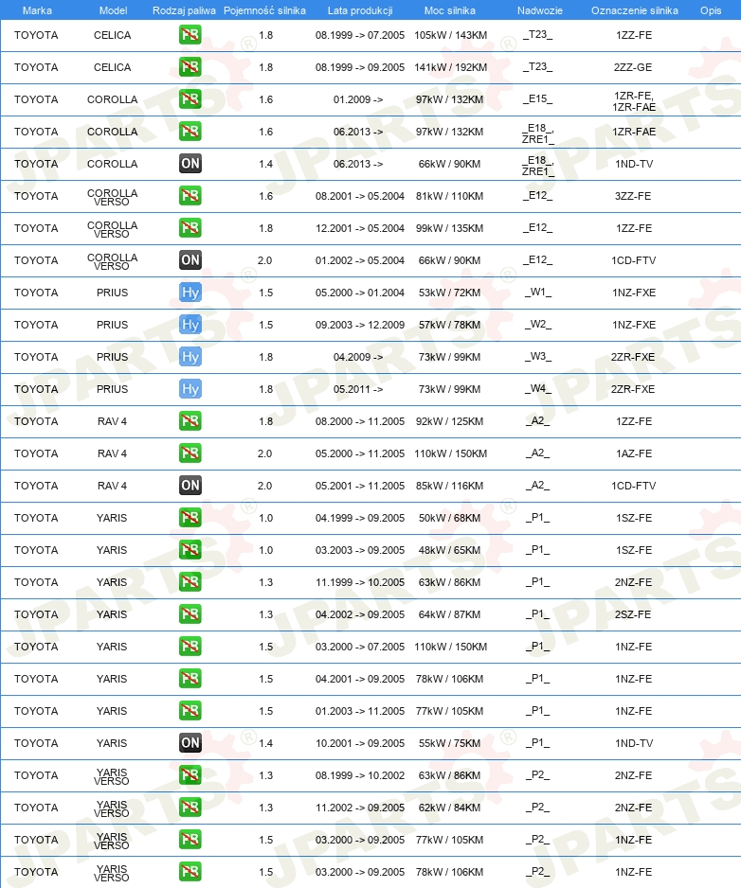Screen dimensions: 741x888
Task: Click the Pojemność silnika column header
Action: coord(264,10)
